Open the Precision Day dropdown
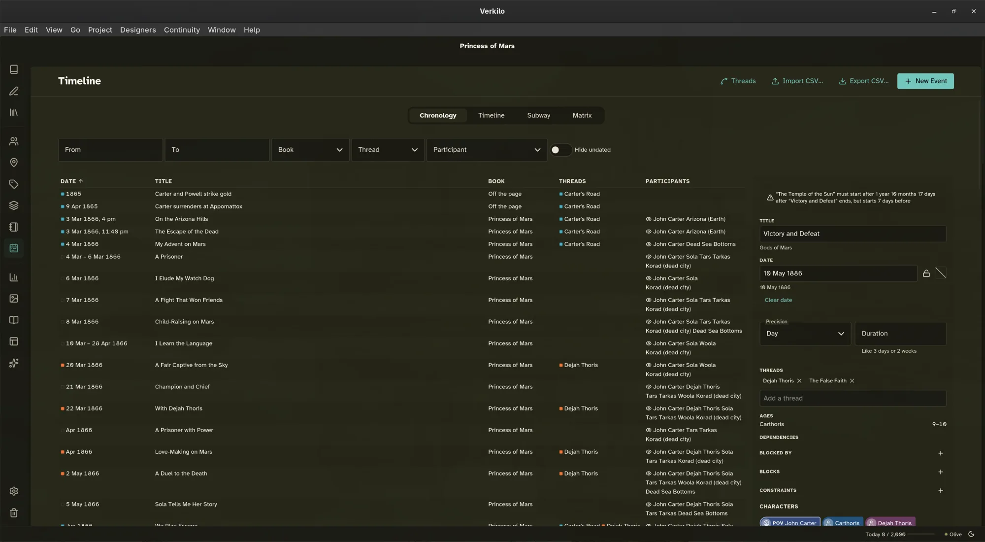 point(805,334)
